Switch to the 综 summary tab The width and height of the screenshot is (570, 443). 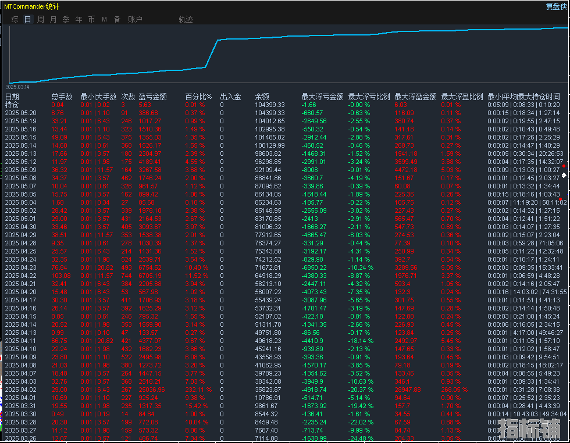tap(15, 19)
